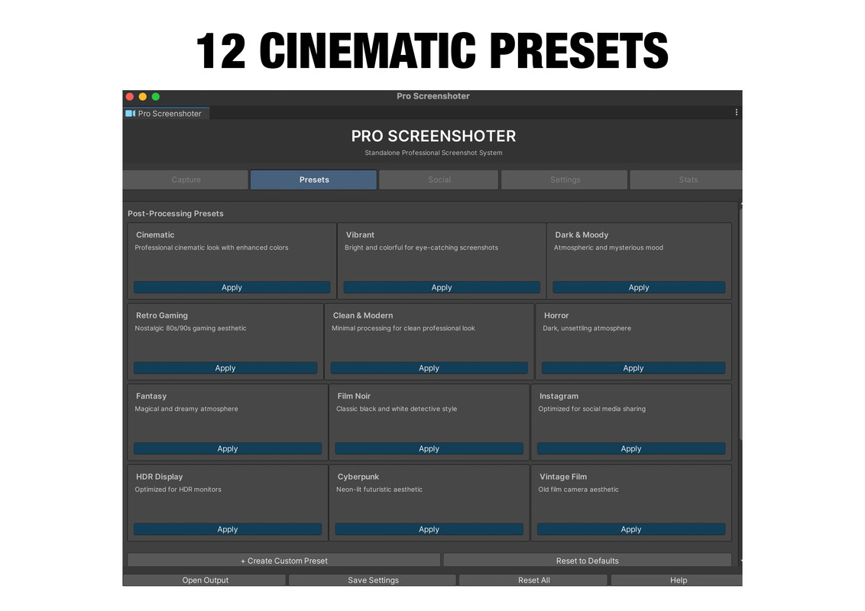View the Settings tab
The height and width of the screenshot is (611, 865).
tap(564, 179)
